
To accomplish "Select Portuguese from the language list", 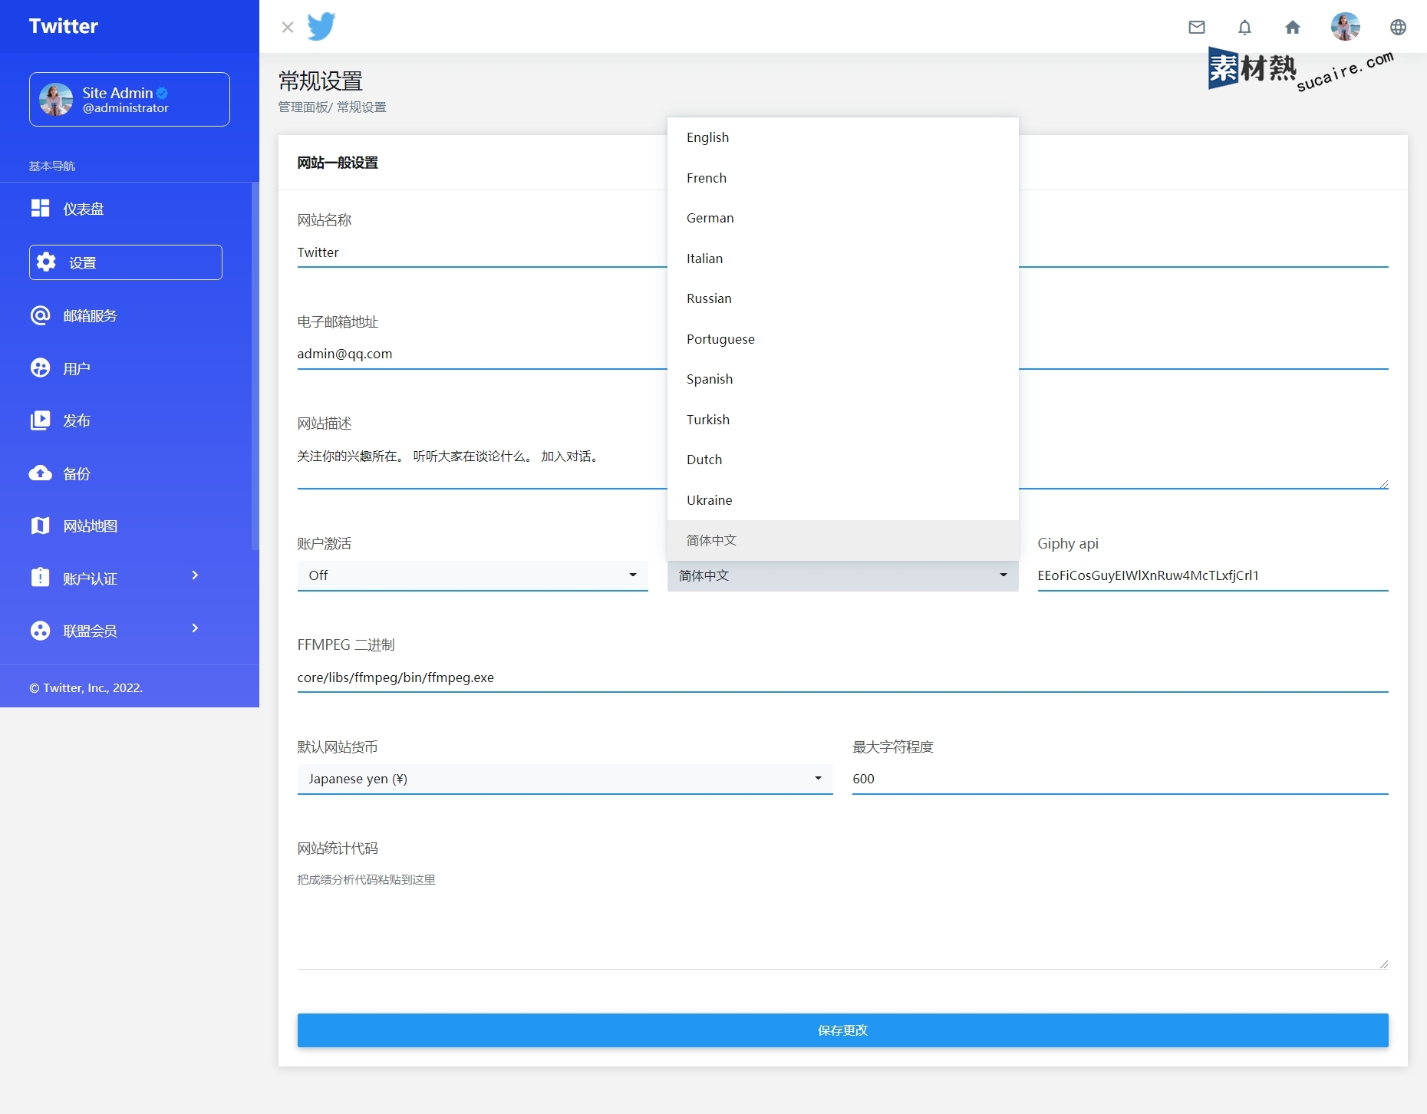I will (x=843, y=339).
